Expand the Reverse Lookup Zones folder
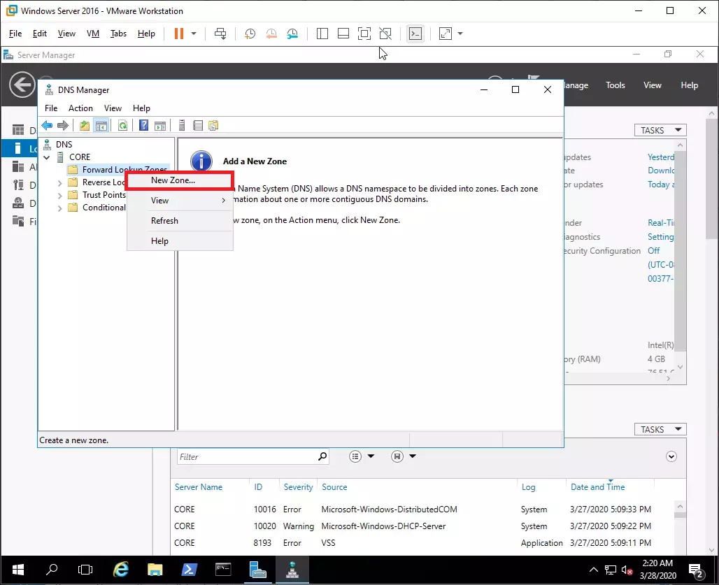The image size is (719, 585). pyautogui.click(x=59, y=183)
